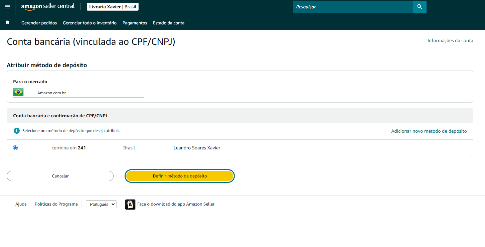The width and height of the screenshot is (485, 247).
Task: Click the 'Atribuir método de depósito' heading
Action: pyautogui.click(x=47, y=65)
